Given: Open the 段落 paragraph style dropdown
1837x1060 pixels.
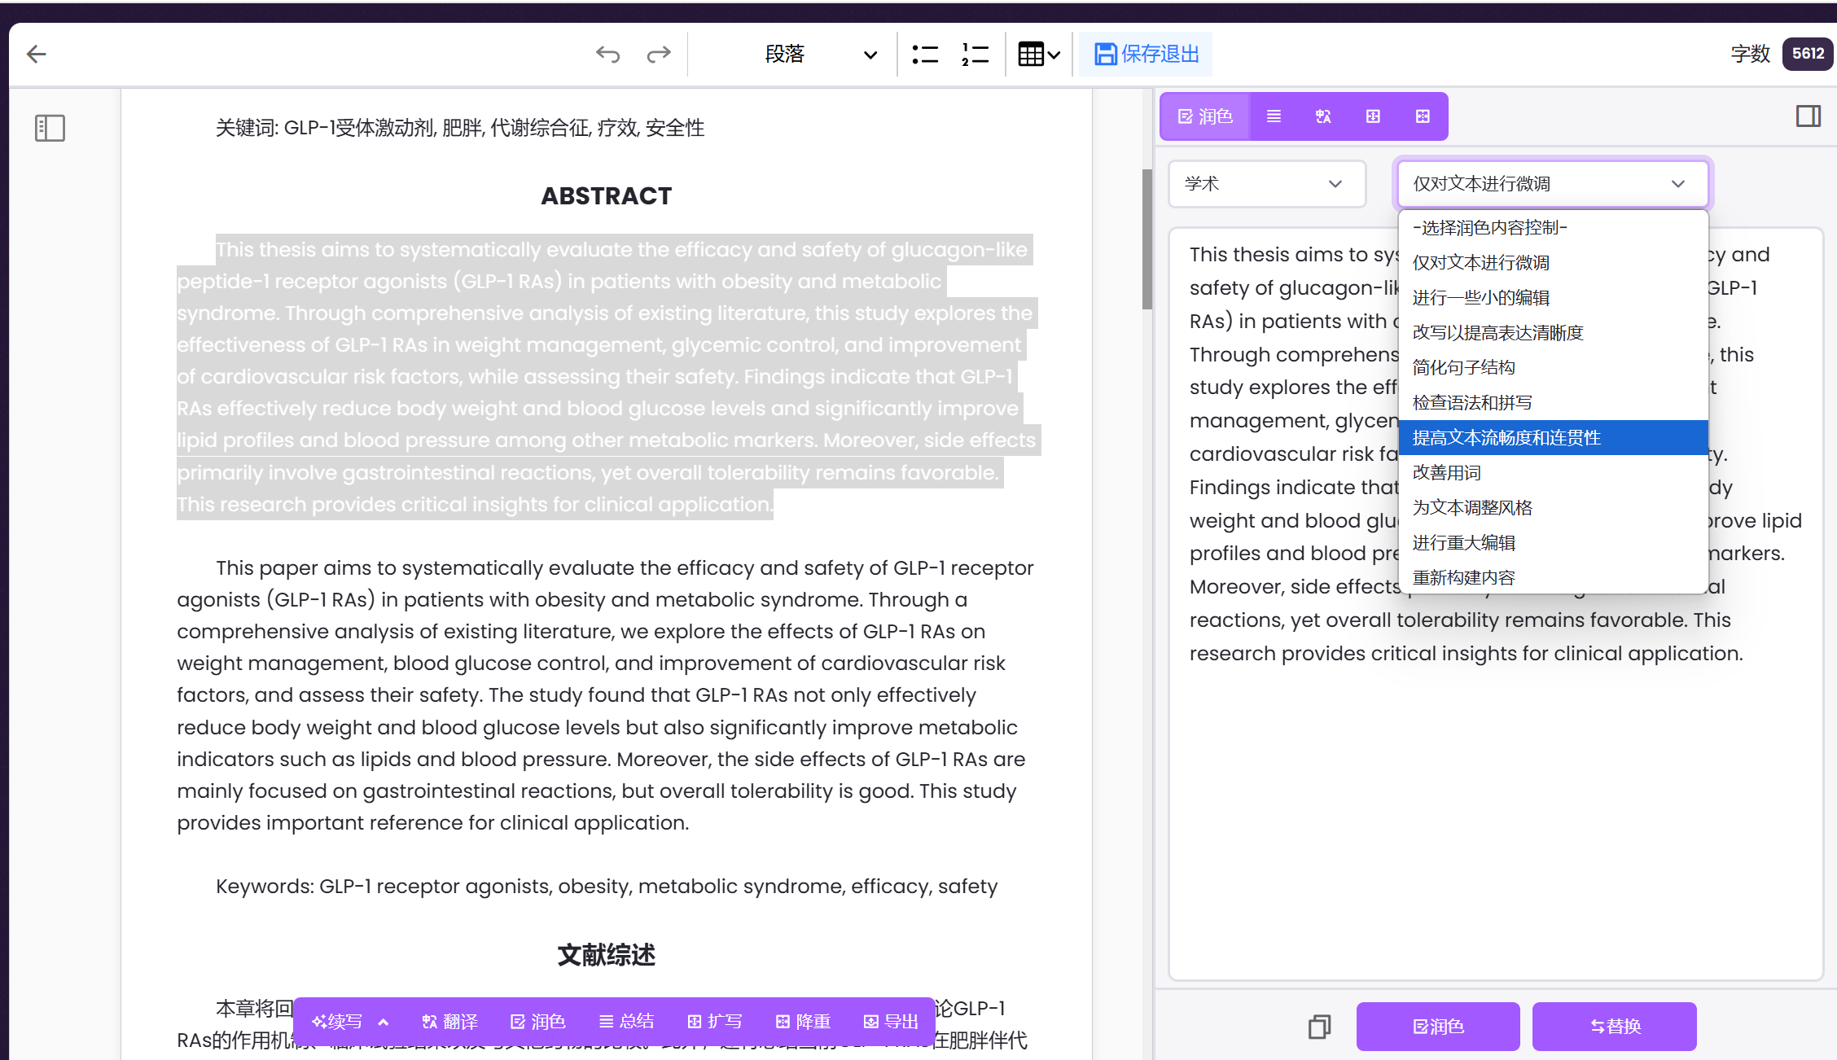Looking at the screenshot, I should 818,55.
